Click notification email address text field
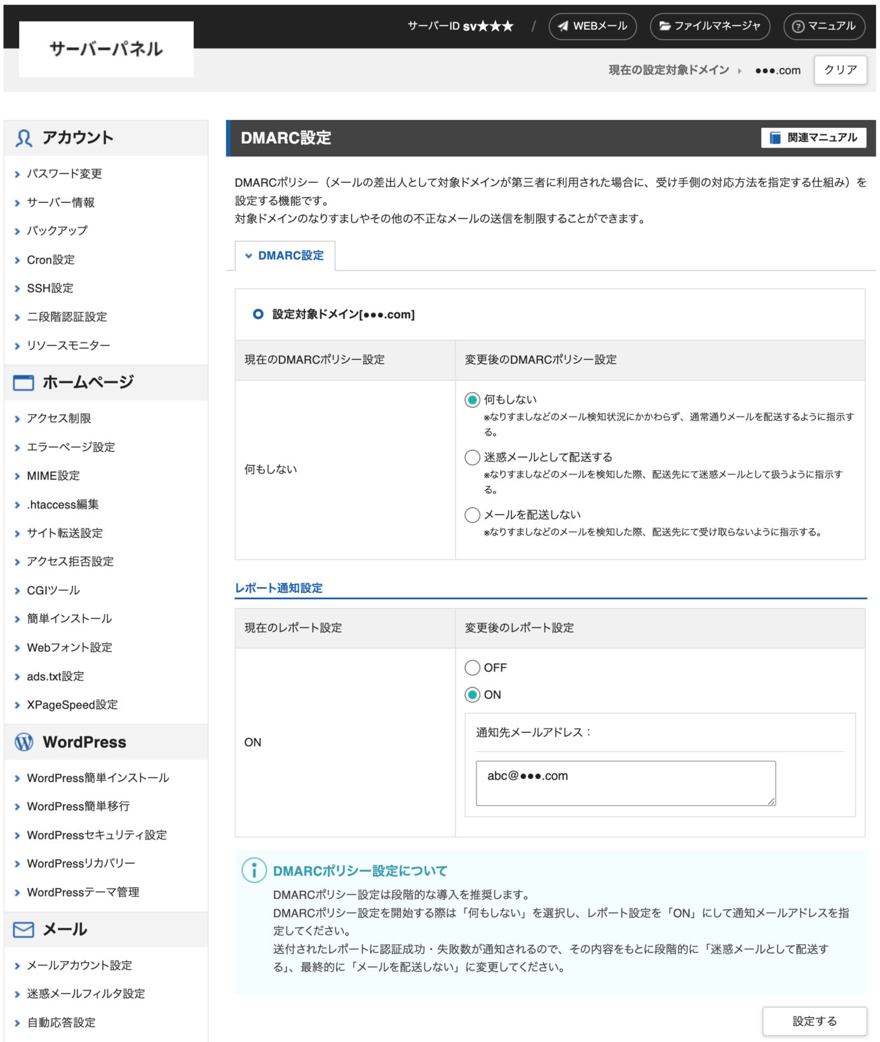880x1042 pixels. point(626,783)
